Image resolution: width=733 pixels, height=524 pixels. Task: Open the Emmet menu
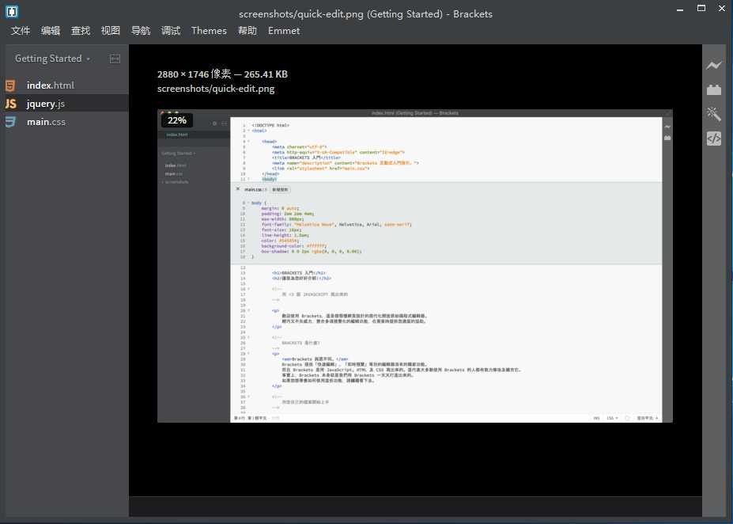coord(284,31)
